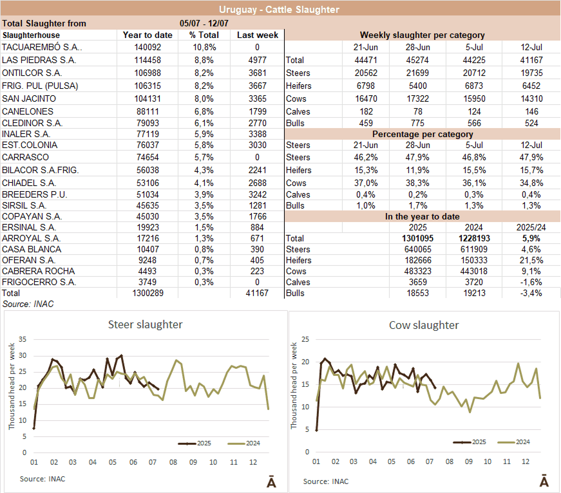This screenshot has height=493, width=561.
Task: Click the 2025 legend marker in Steer chart
Action: [187, 443]
